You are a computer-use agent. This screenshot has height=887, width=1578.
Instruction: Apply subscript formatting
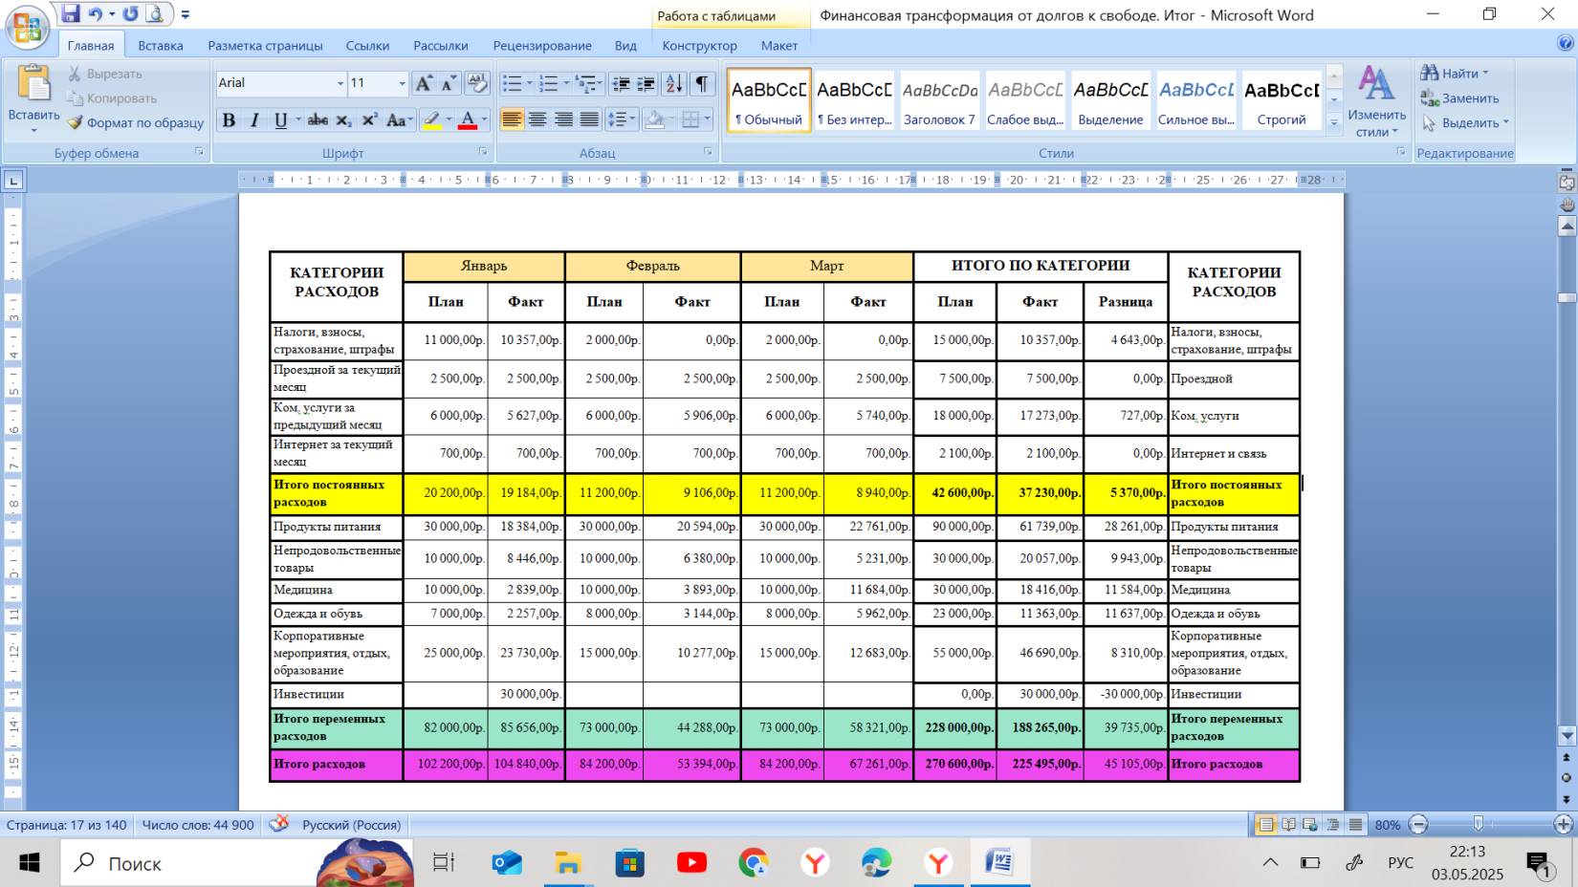(344, 120)
